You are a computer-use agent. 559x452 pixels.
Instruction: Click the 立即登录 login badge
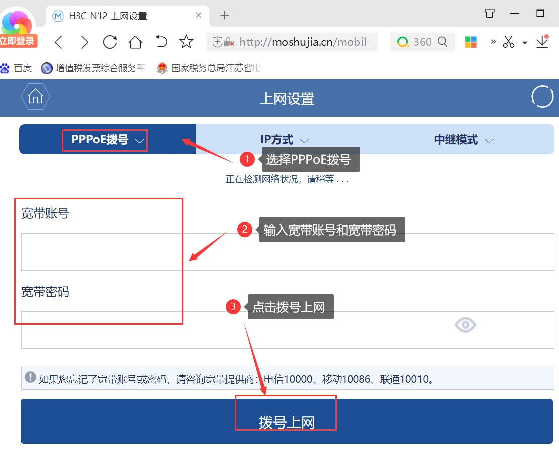click(x=18, y=41)
